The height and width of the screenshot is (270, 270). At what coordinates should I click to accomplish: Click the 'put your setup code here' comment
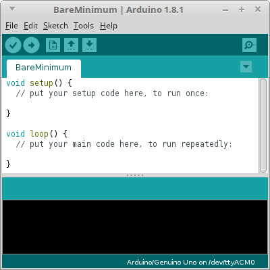[x=112, y=93]
